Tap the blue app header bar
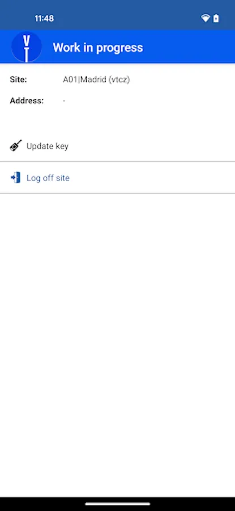Image resolution: width=235 pixels, height=511 pixels. pos(117,47)
